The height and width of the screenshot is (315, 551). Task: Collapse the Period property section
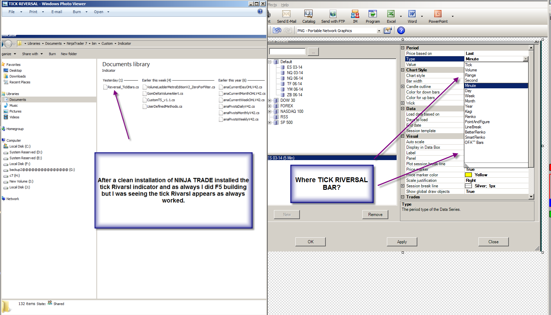(402, 48)
